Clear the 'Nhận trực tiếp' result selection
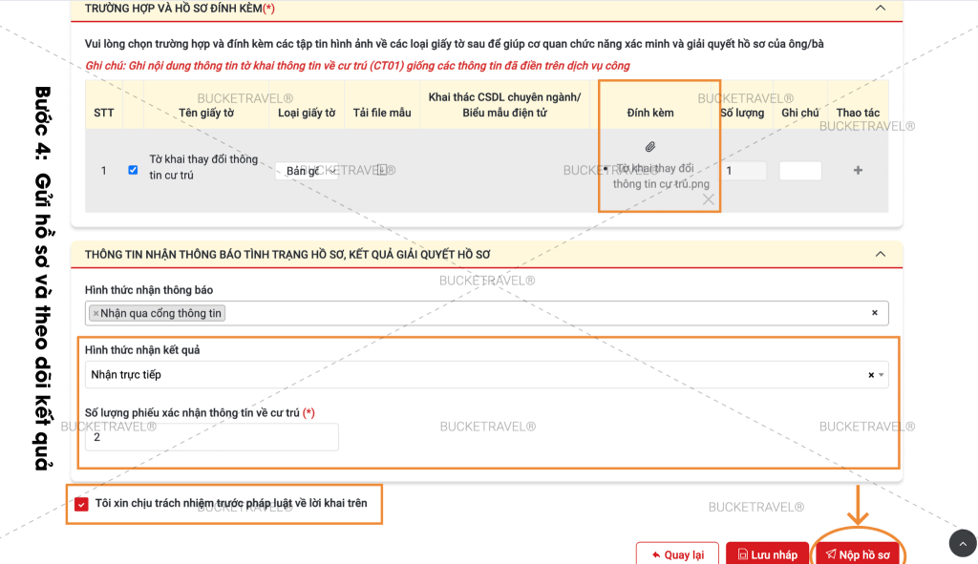The image size is (978, 564). click(x=870, y=375)
